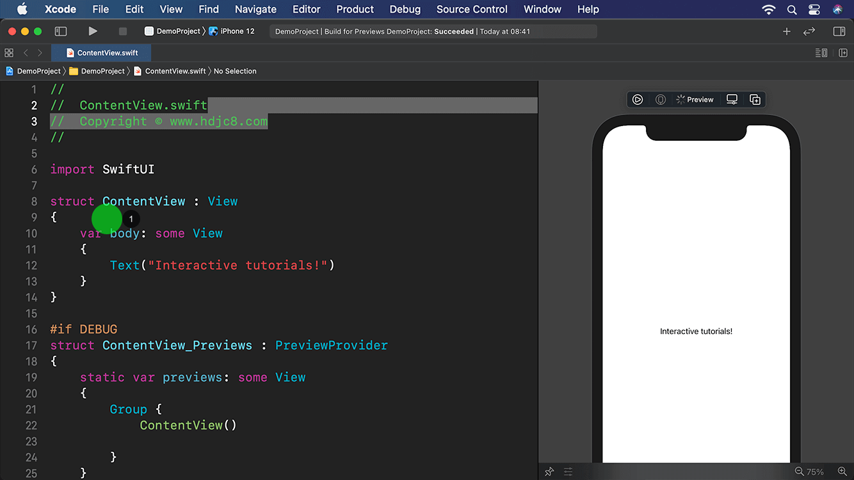854x480 pixels.
Task: Open the Navigate menu
Action: (x=255, y=9)
